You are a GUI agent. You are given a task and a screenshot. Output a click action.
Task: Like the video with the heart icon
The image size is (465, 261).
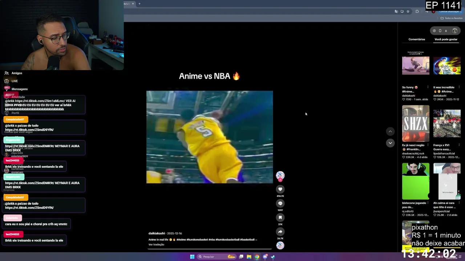[x=280, y=189]
